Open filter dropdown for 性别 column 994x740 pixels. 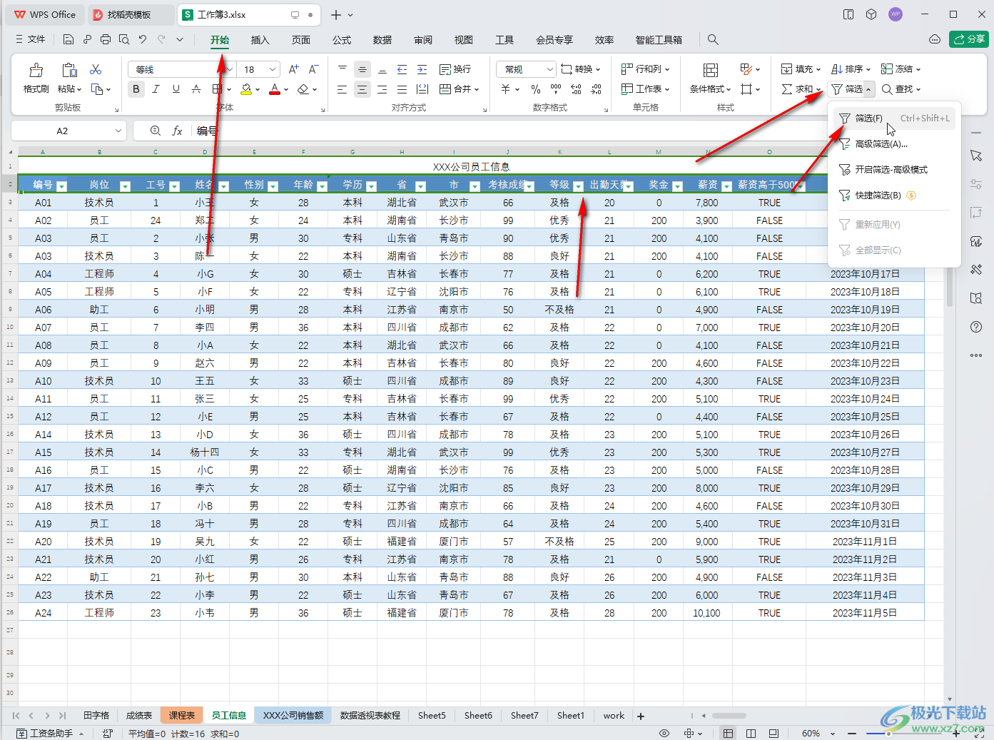pos(273,186)
